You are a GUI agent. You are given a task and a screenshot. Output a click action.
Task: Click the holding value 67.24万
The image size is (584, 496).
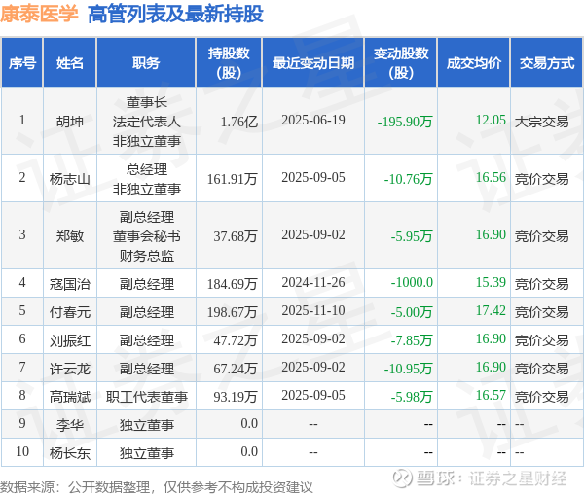point(236,369)
